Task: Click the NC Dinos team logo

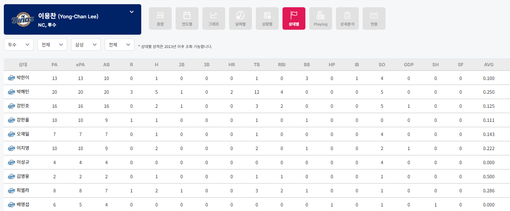Action: tap(23, 19)
